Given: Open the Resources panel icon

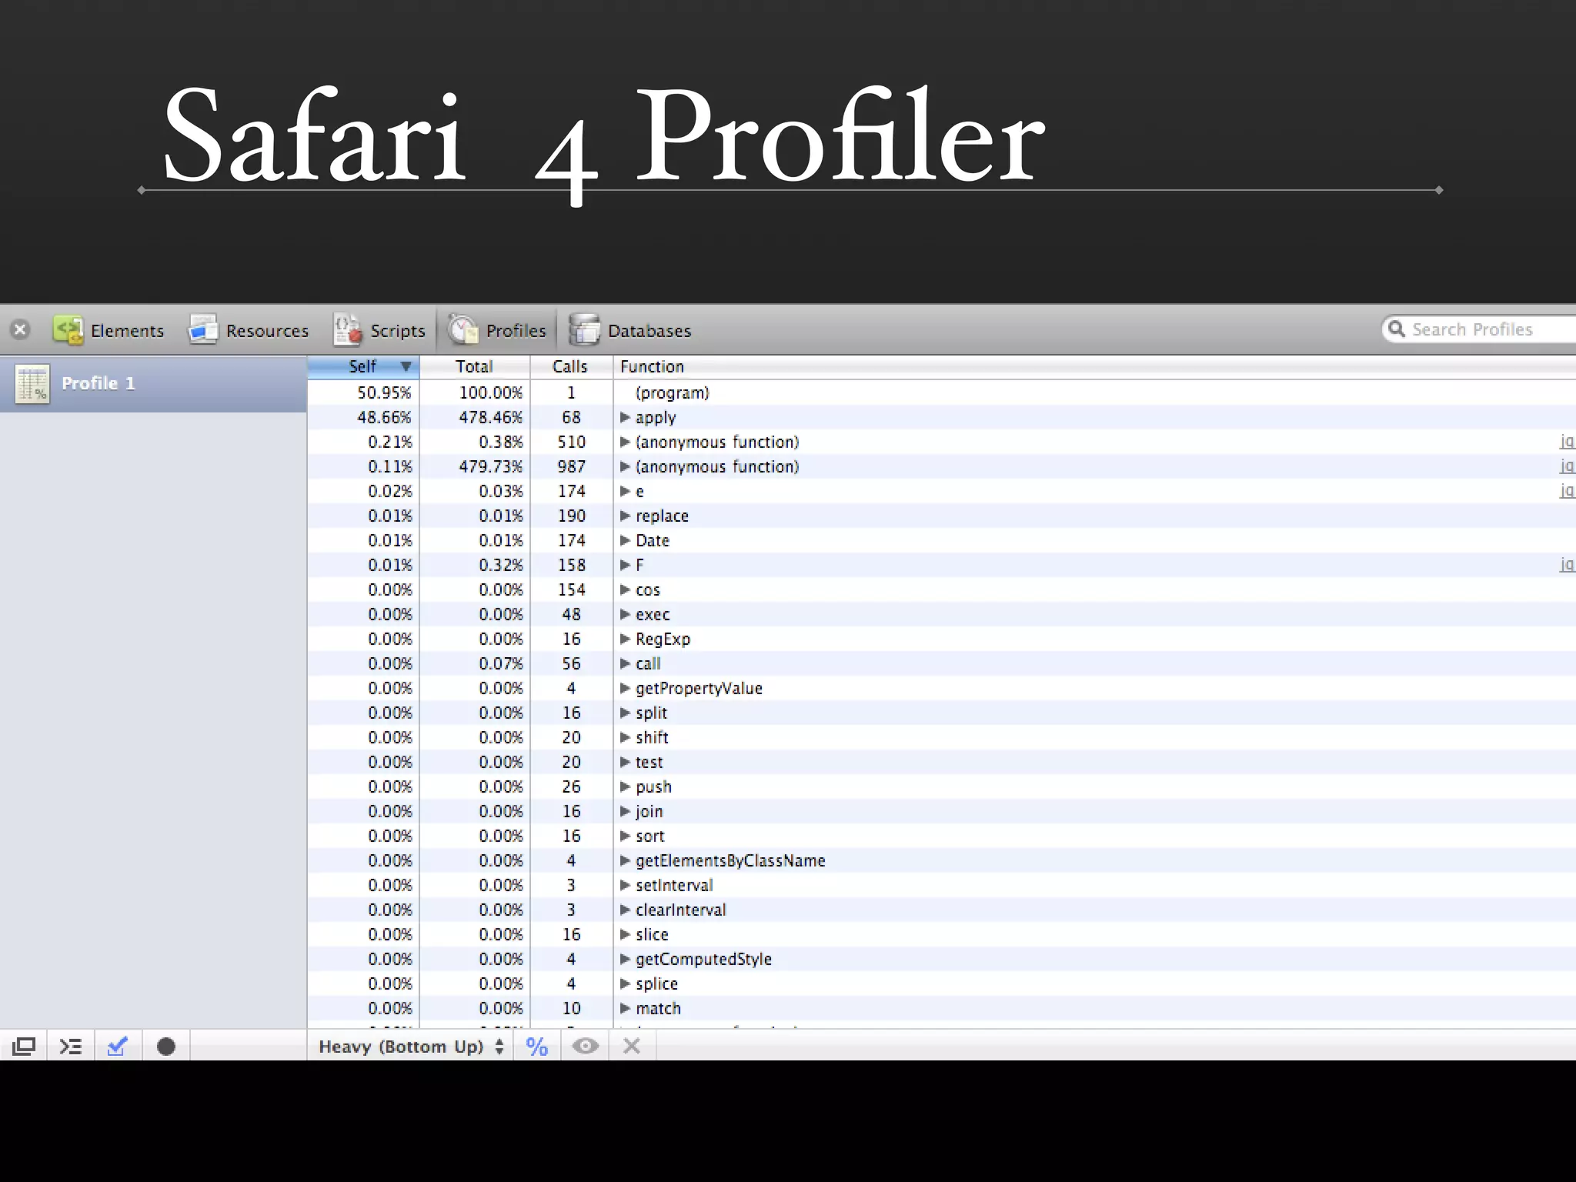Looking at the screenshot, I should point(203,330).
